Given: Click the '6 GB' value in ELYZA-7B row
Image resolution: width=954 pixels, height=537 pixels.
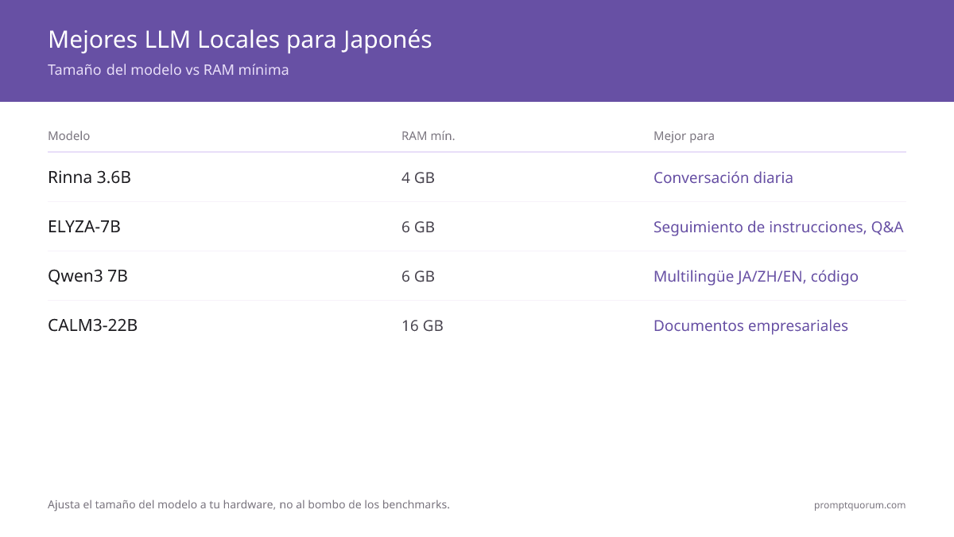Looking at the screenshot, I should [x=418, y=227].
